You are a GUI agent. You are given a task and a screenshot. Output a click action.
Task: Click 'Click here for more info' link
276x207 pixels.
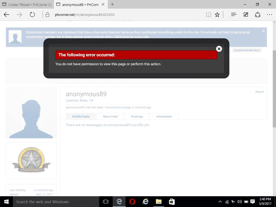pyautogui.click(x=132, y=37)
